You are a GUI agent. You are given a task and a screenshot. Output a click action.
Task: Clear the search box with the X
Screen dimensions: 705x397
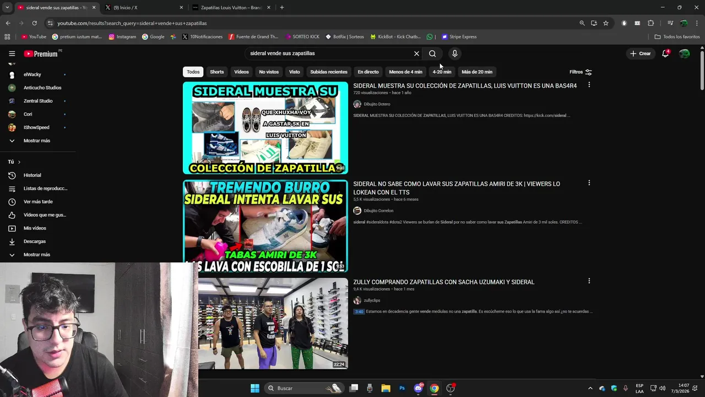[416, 53]
